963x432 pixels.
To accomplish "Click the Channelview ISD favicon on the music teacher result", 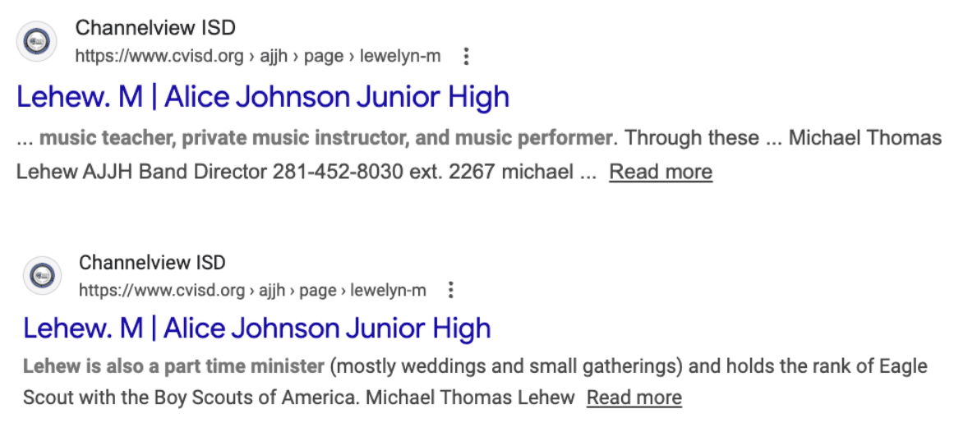I will (36, 42).
